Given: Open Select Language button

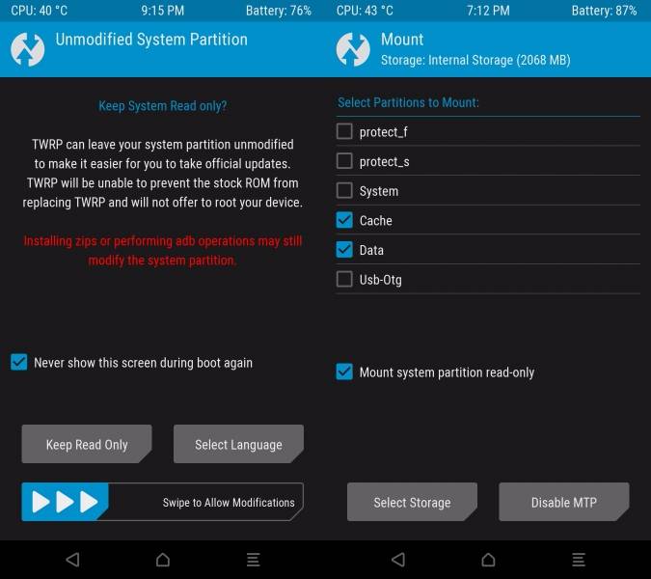Looking at the screenshot, I should click(239, 444).
